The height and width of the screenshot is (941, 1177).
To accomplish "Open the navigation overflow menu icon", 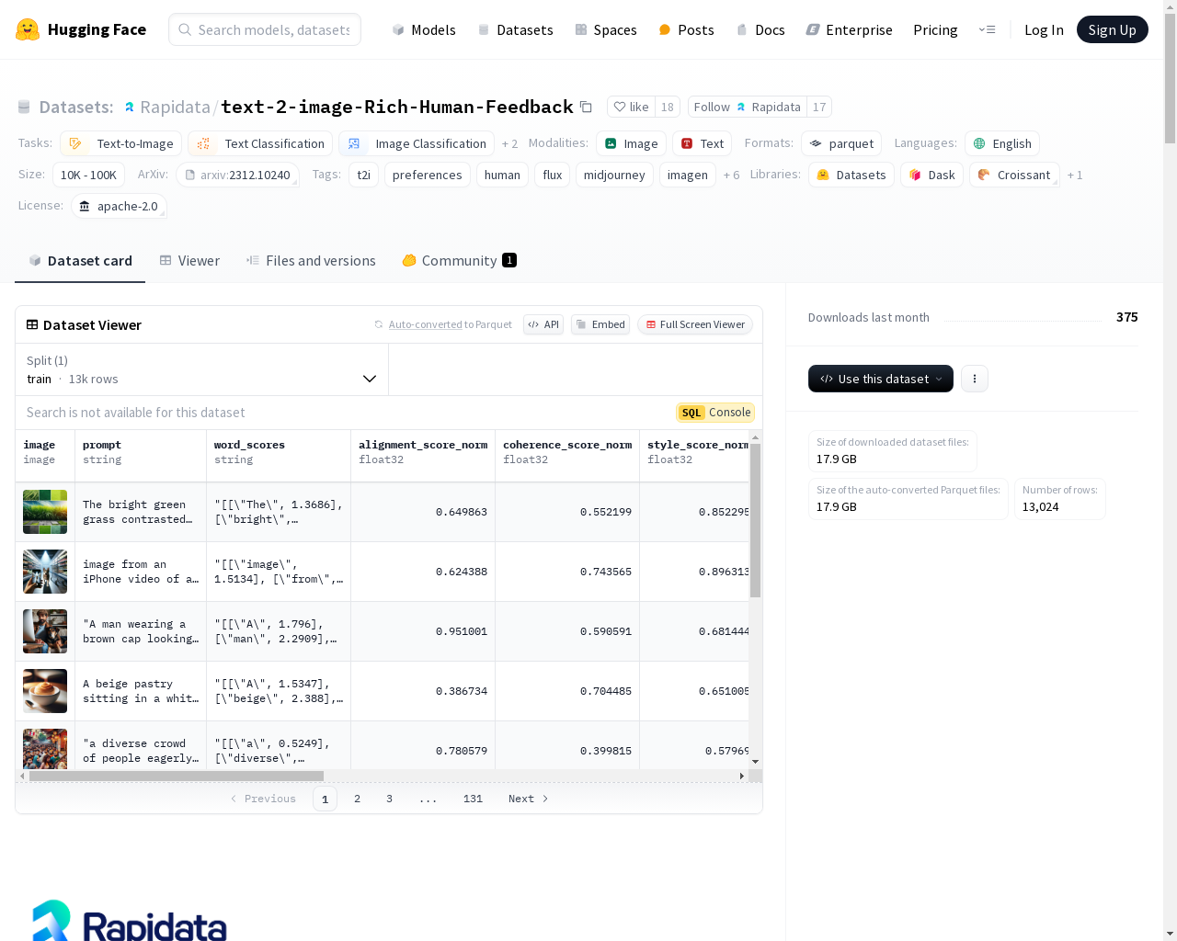I will pos(987,29).
